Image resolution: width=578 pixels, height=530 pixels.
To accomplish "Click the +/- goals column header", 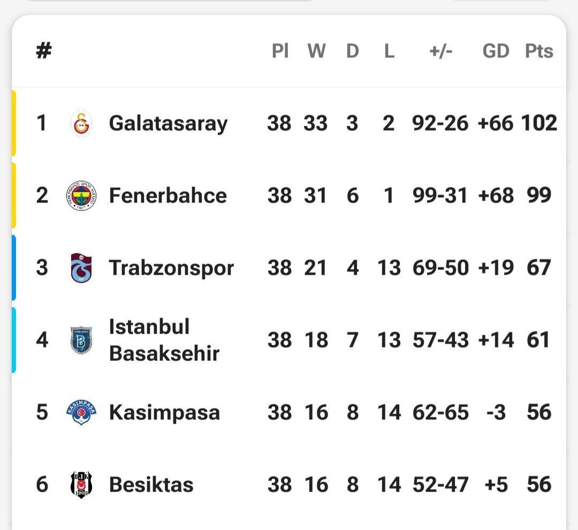I will pyautogui.click(x=440, y=51).
